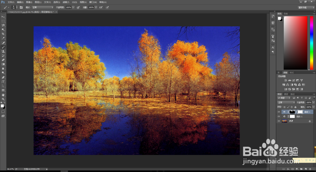The height and width of the screenshot is (172, 316).
Task: Select the Eyedropper tool
Action: click(x=3, y=38)
